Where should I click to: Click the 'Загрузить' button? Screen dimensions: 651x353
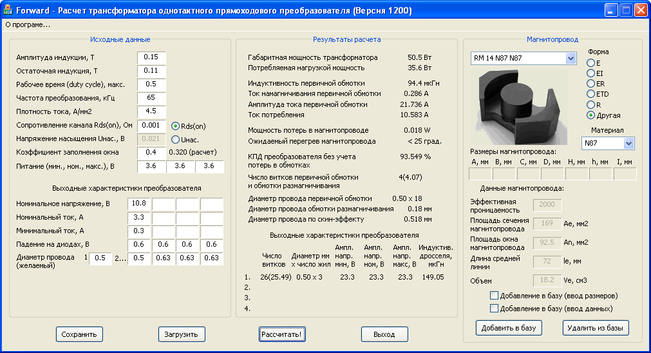coord(182,334)
